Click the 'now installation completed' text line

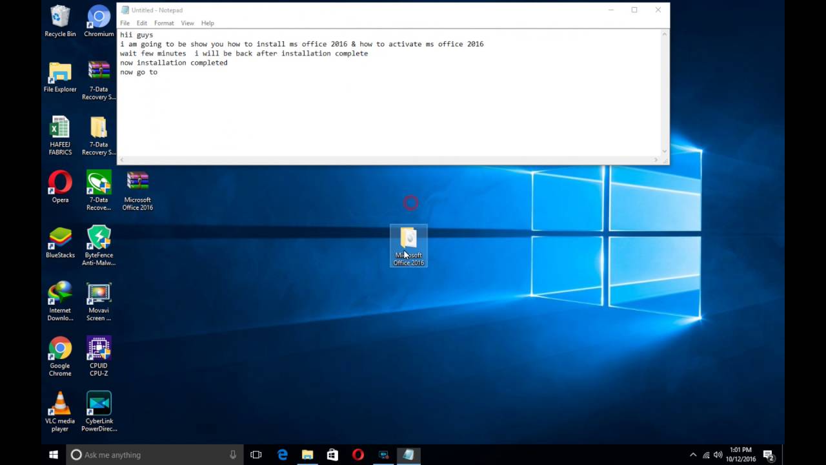pyautogui.click(x=174, y=63)
